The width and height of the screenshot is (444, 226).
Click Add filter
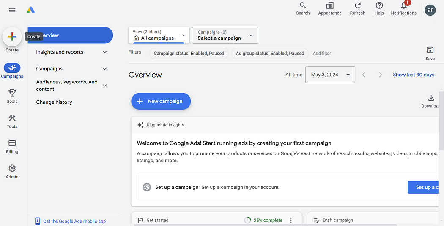[x=322, y=54]
